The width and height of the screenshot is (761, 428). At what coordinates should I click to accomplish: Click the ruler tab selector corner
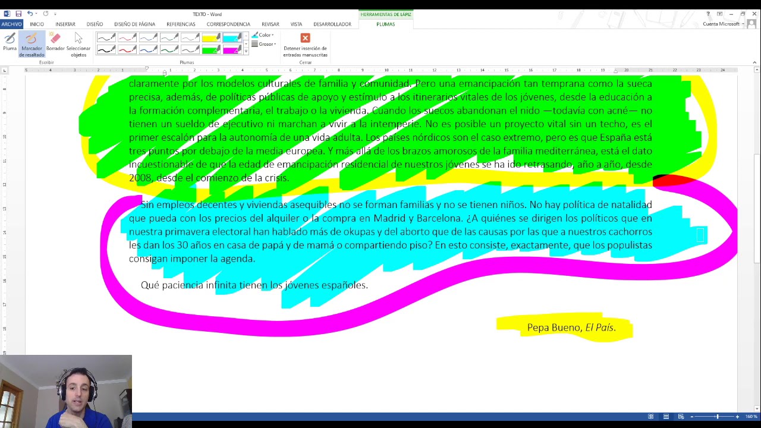point(5,71)
